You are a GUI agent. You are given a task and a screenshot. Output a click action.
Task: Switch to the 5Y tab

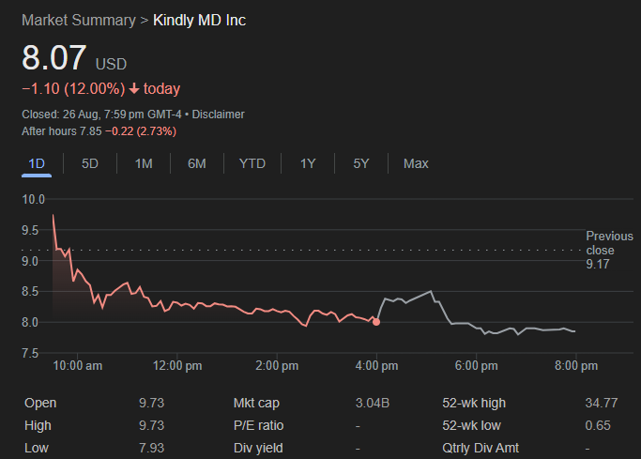pos(361,163)
